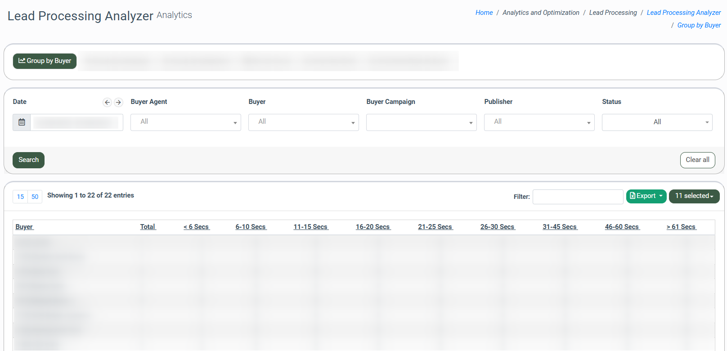Viewport: 727px width, 351px height.
Task: Open the Status dropdown
Action: point(657,122)
